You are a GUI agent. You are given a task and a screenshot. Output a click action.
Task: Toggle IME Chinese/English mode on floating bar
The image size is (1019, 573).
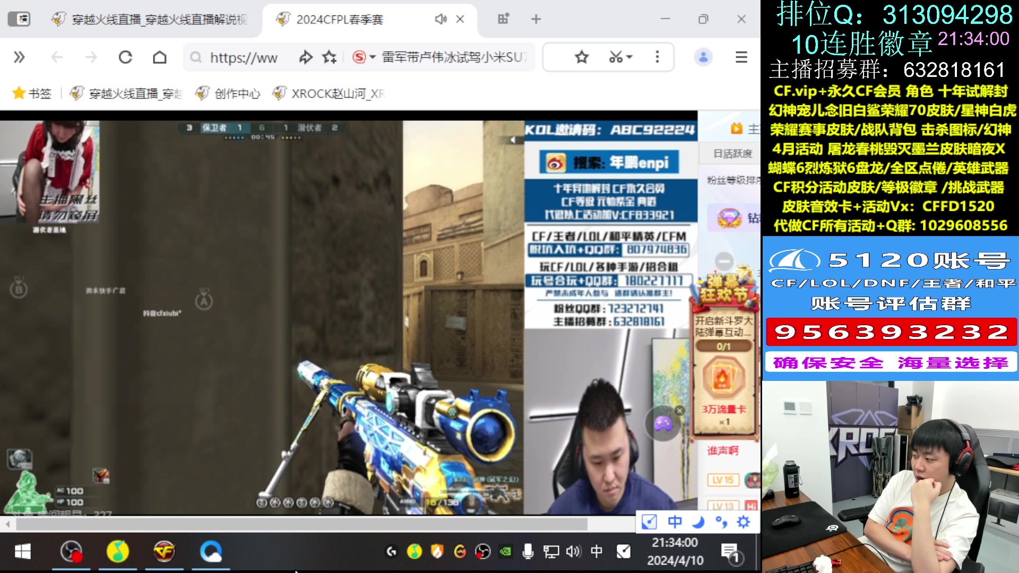[675, 522]
